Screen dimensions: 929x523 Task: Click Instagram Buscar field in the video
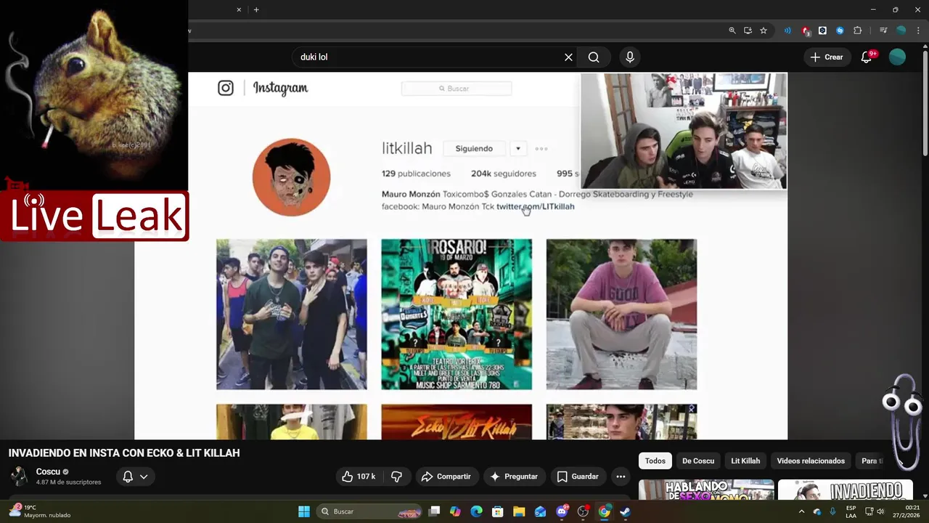[x=457, y=89]
